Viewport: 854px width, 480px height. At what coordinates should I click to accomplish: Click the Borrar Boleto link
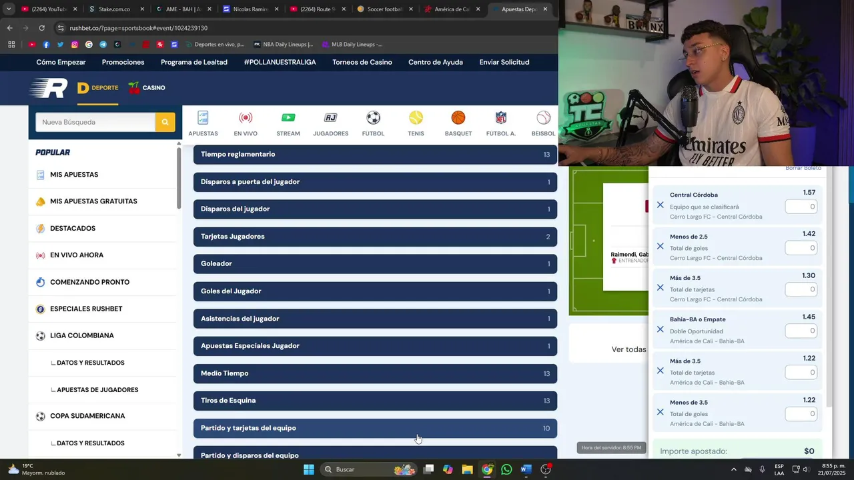point(803,168)
